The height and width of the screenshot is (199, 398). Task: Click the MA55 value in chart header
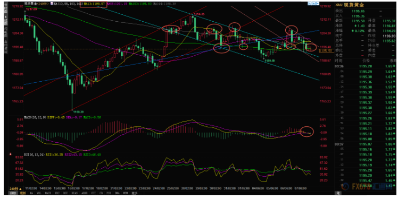tap(117, 4)
